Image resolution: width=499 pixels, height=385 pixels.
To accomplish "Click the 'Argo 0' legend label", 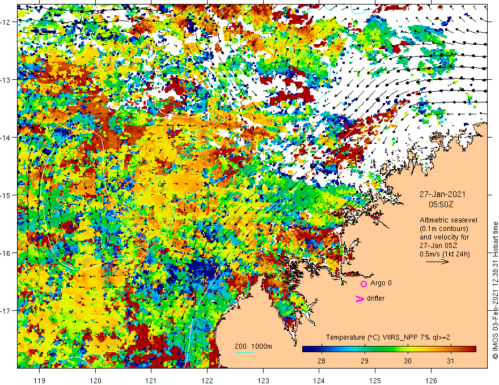I will click(381, 283).
